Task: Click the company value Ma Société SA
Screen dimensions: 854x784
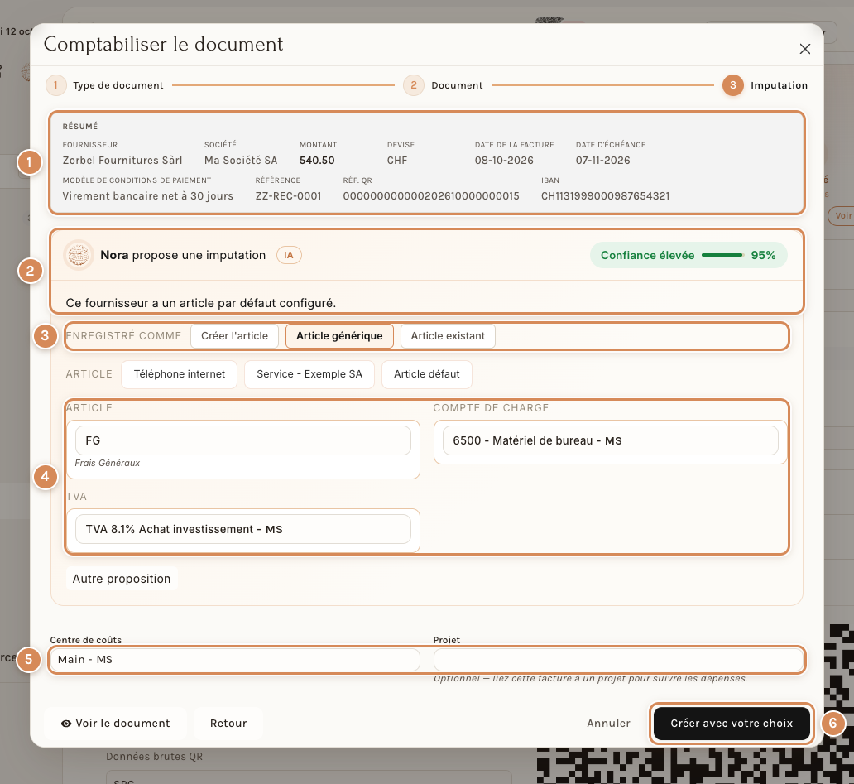Action: coord(241,160)
